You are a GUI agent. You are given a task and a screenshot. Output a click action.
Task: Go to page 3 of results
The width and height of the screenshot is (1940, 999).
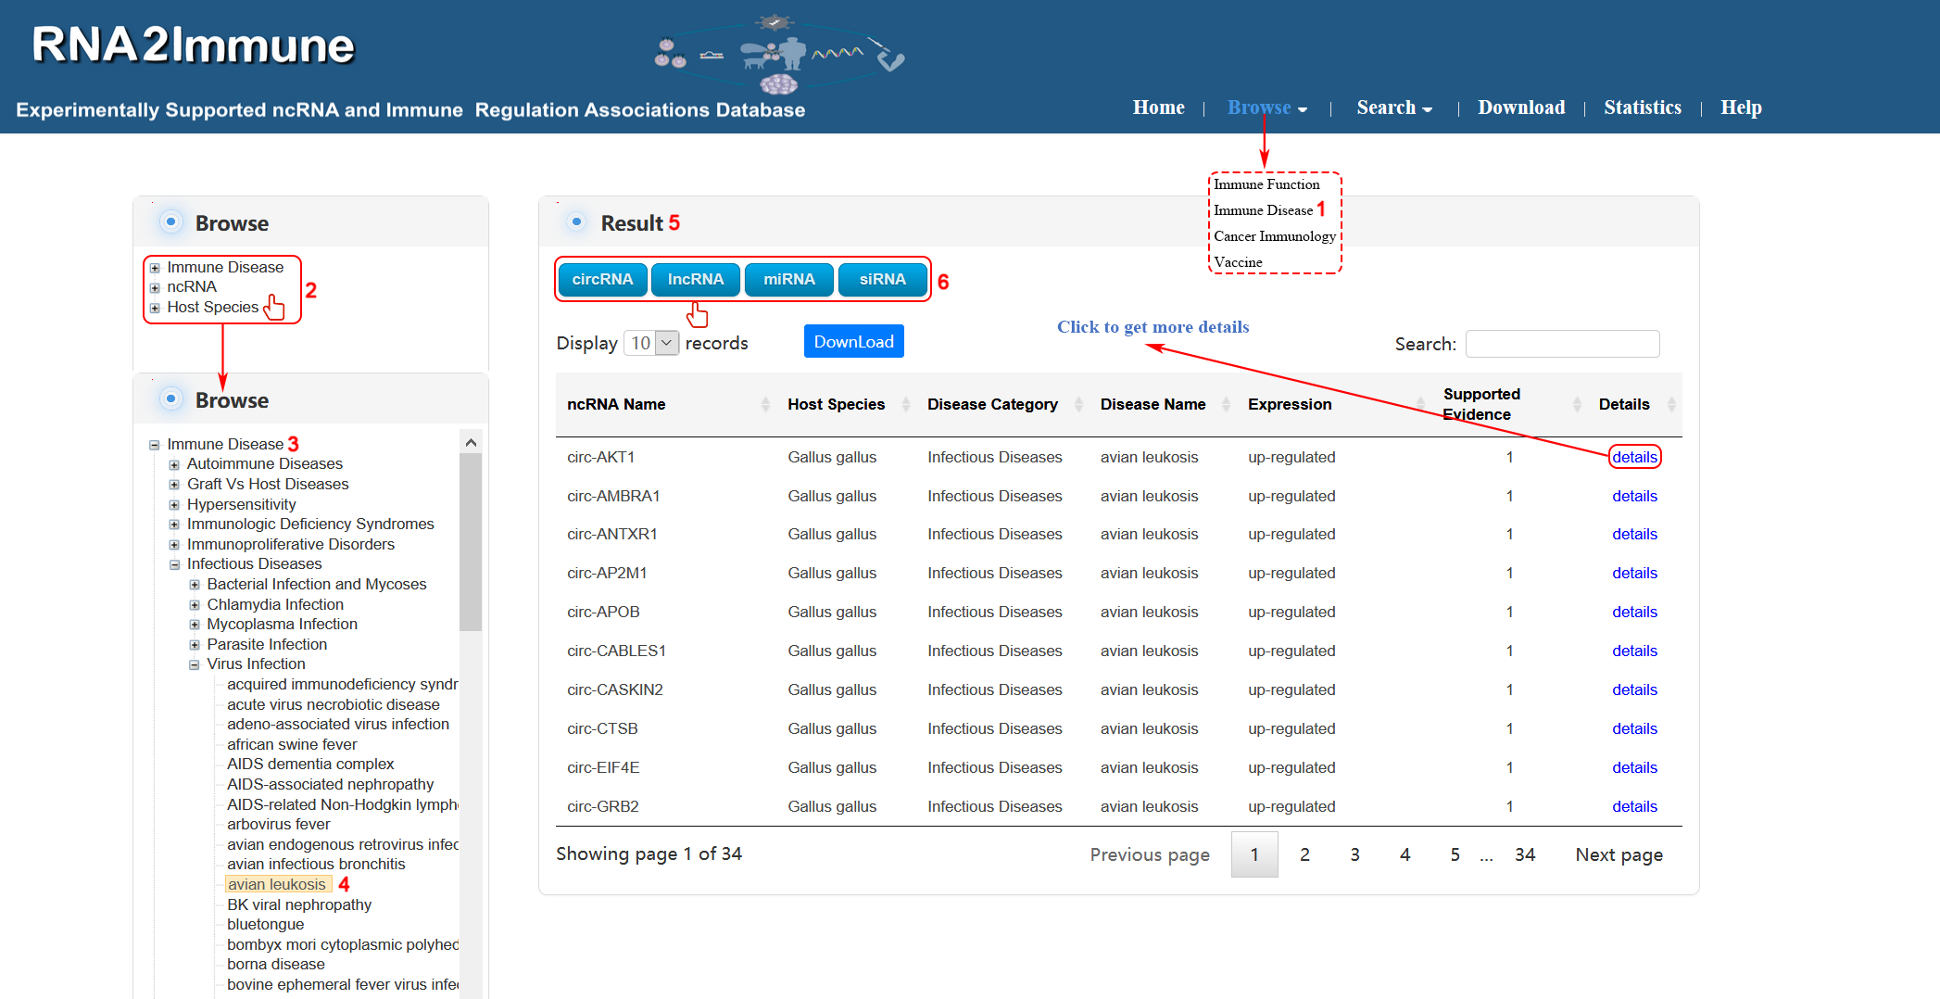click(x=1354, y=854)
